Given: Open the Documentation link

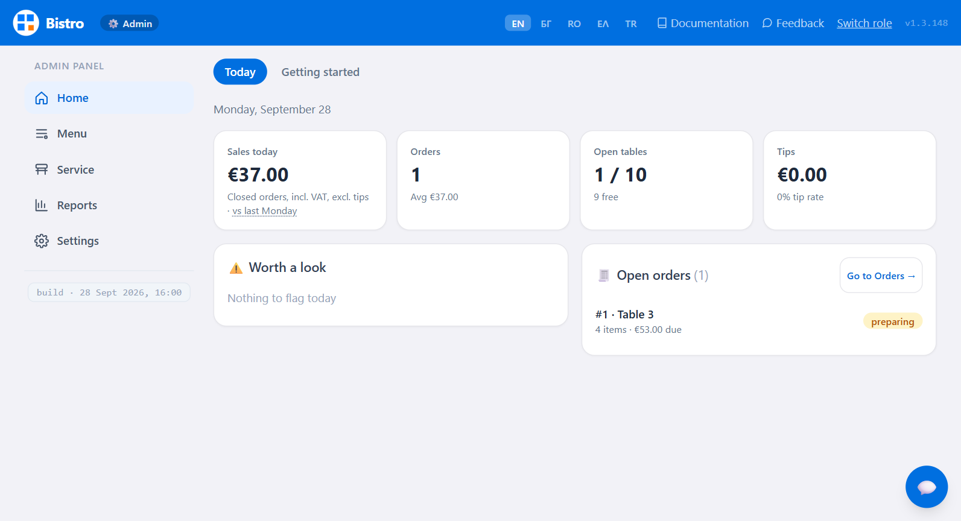Looking at the screenshot, I should (703, 23).
